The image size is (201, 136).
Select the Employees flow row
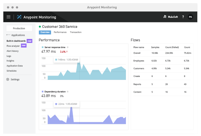(x=162, y=61)
